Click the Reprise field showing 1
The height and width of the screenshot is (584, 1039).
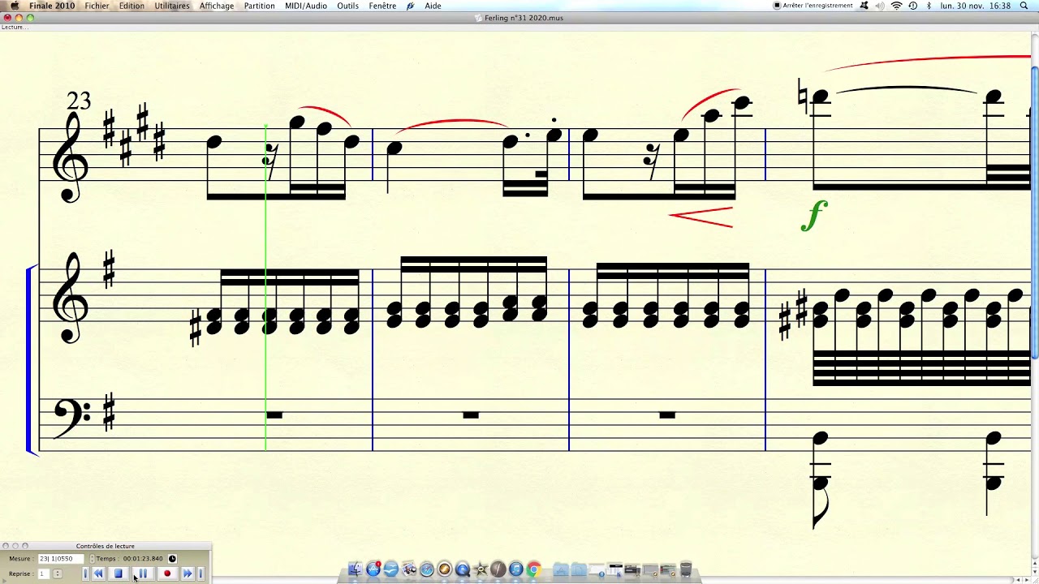pos(44,573)
